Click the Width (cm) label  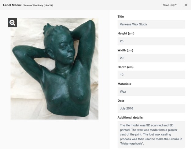[125, 50]
